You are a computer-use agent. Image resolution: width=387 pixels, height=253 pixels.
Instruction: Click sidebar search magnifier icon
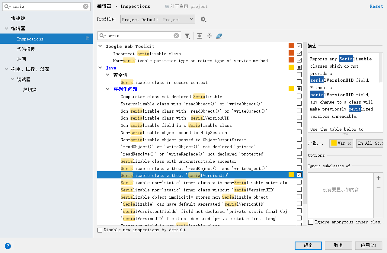click(x=7, y=6)
